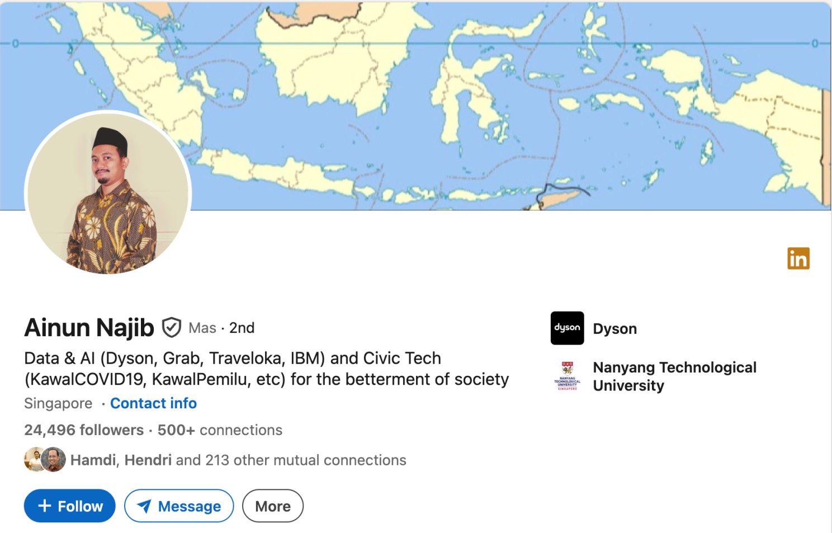The height and width of the screenshot is (533, 832).
Task: Open the Dyson company link
Action: tap(614, 329)
